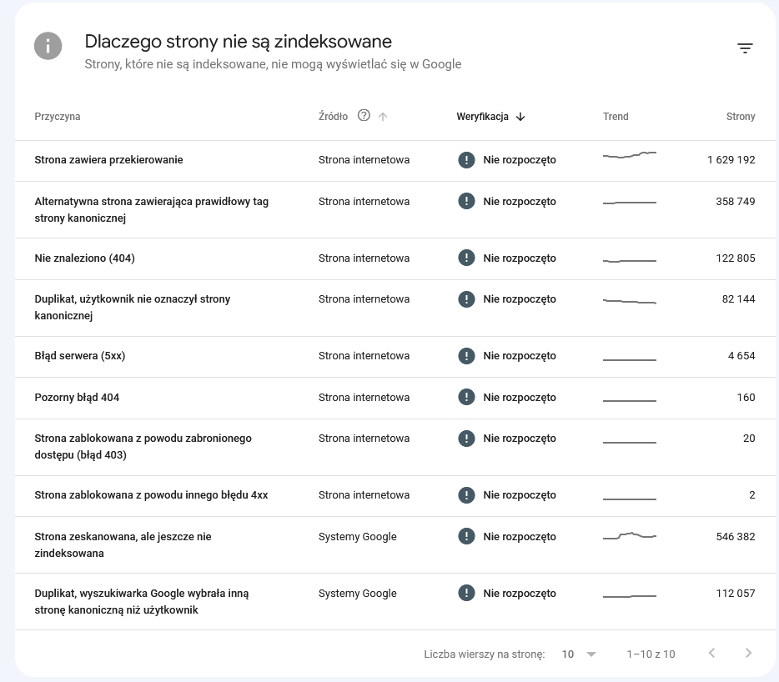Click the 'Liczba wierszy na stronę:' label

(485, 654)
